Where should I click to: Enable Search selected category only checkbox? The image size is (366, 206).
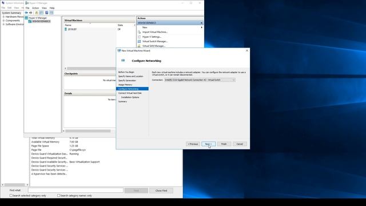coord(11,196)
